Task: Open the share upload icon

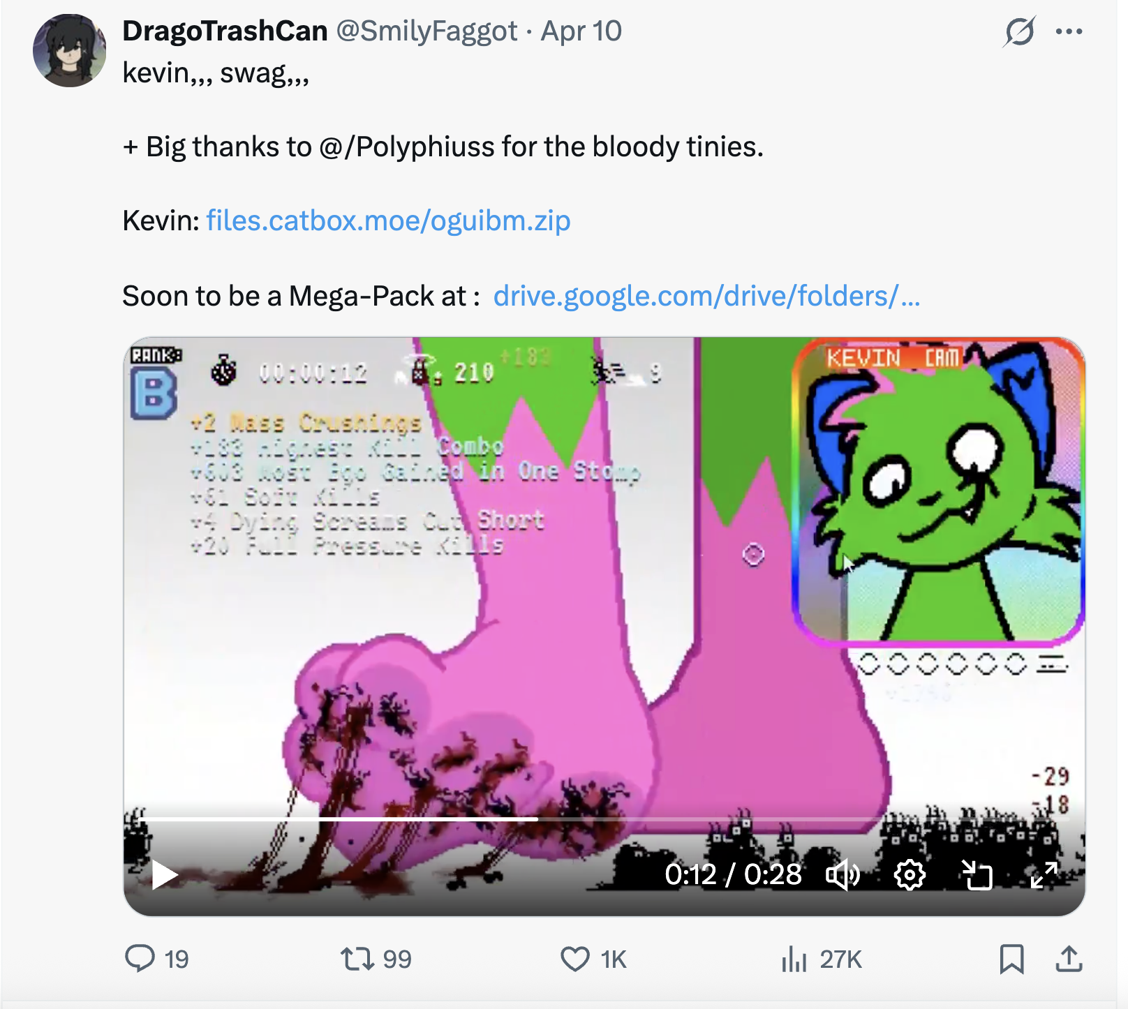Action: click(x=1069, y=958)
